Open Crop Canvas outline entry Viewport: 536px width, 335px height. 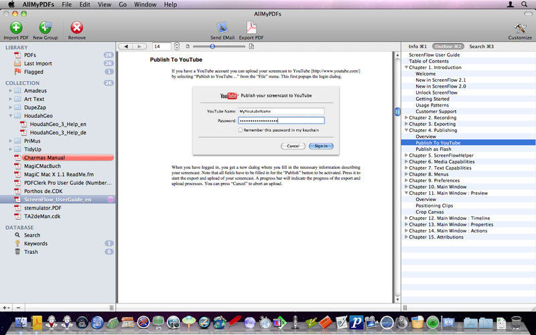[x=429, y=212]
